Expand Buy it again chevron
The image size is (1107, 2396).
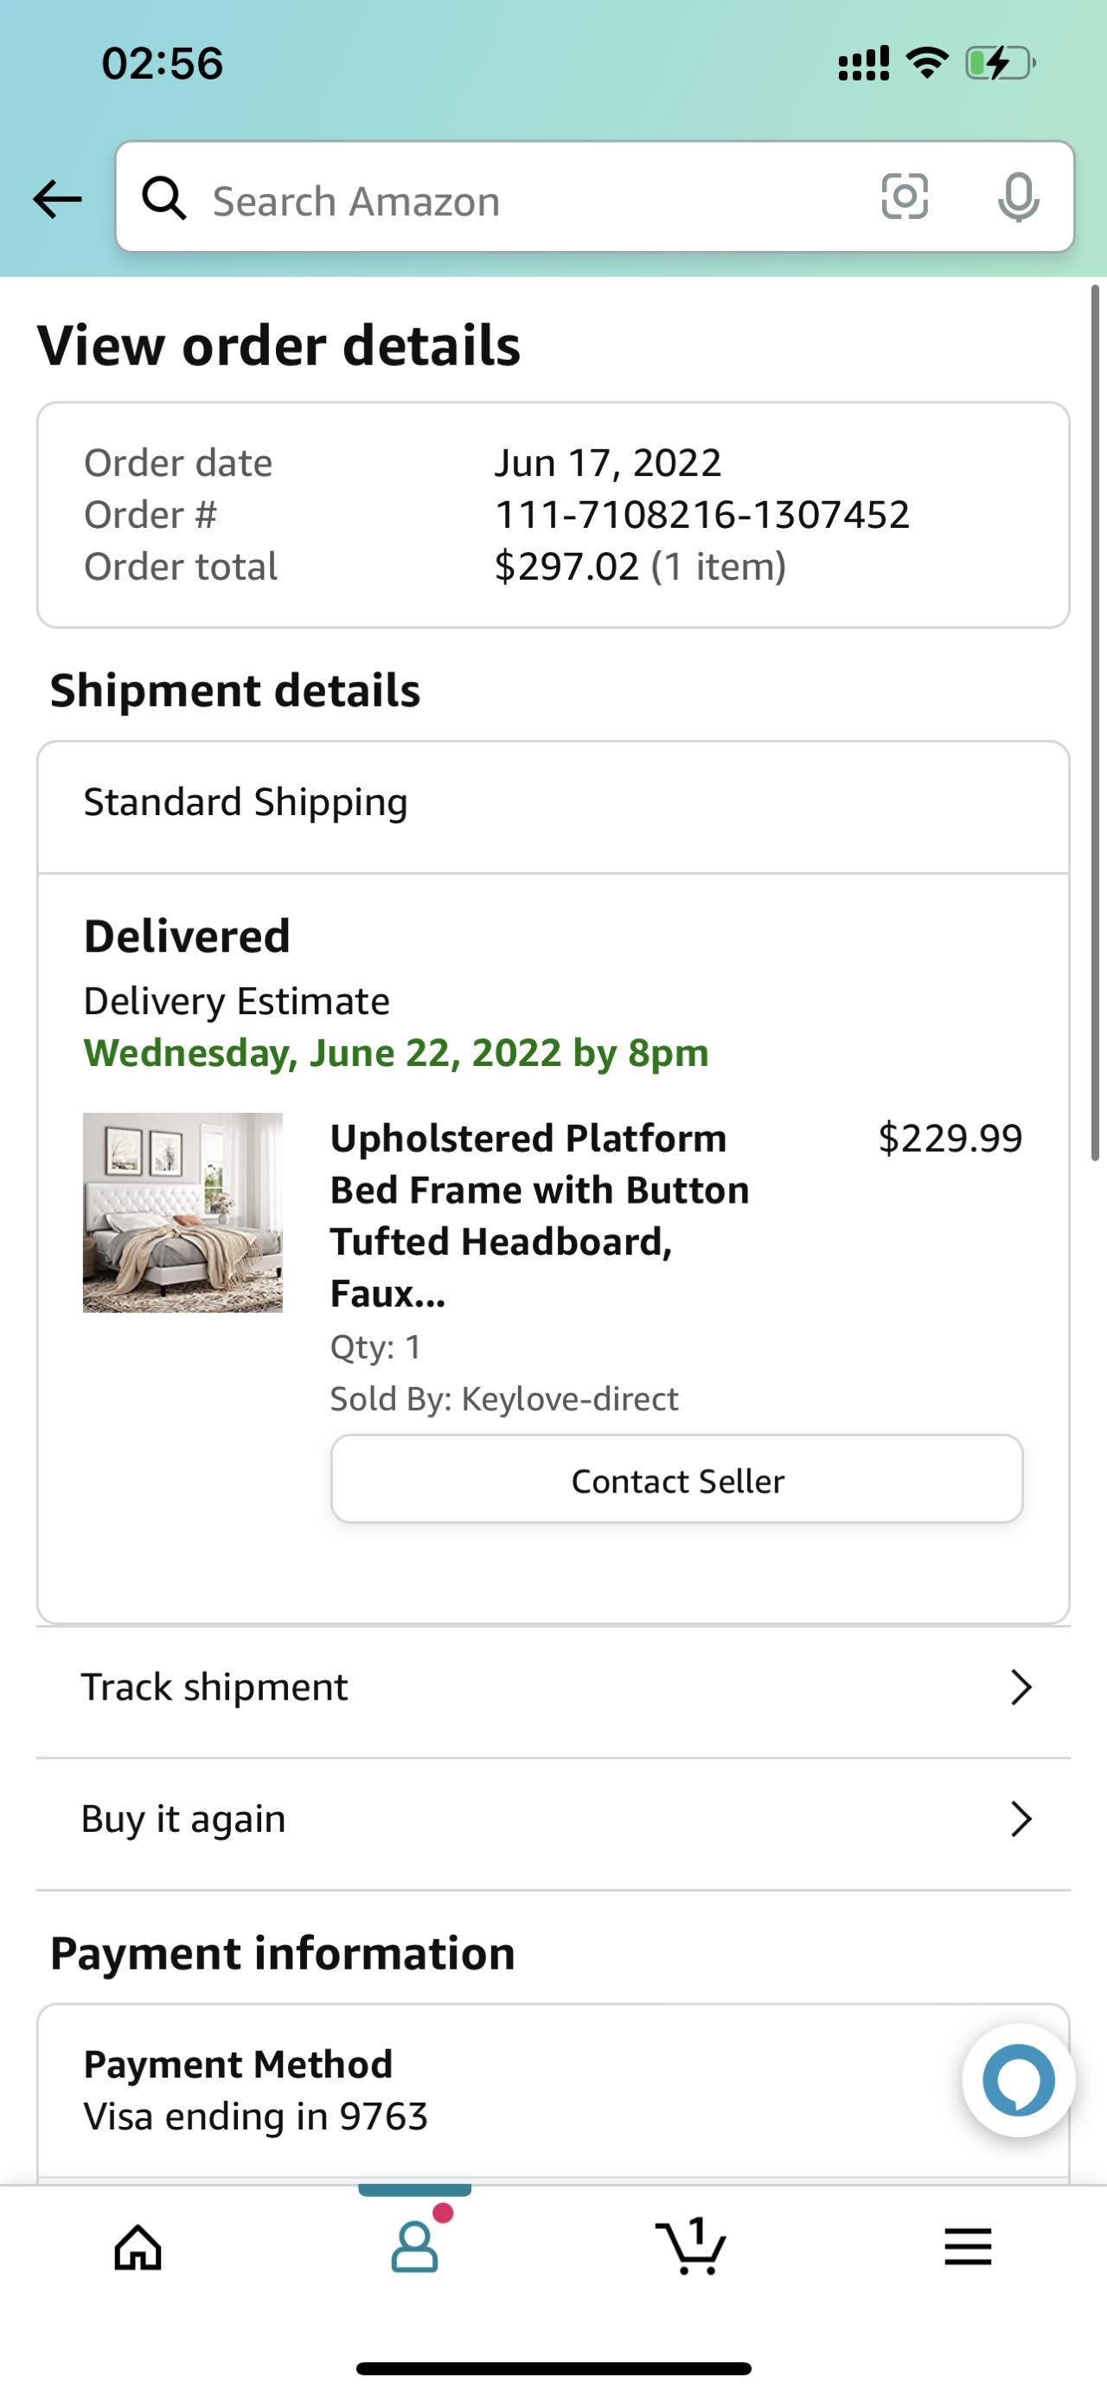point(1021,1818)
